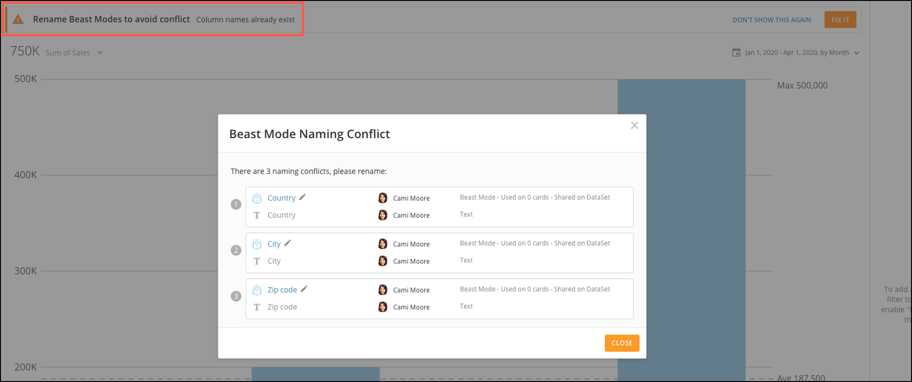Open the date range by Month dropdown arrow
Viewport: 912px width, 382px height.
pyautogui.click(x=856, y=53)
